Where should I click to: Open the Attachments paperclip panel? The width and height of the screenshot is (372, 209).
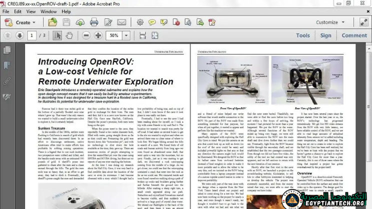[7, 80]
